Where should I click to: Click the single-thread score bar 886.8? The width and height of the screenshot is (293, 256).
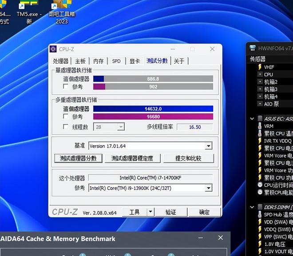tap(153, 79)
